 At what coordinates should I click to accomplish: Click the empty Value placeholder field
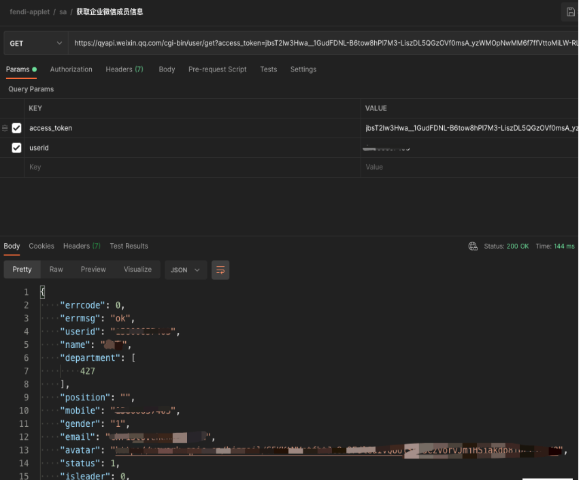click(x=471, y=167)
